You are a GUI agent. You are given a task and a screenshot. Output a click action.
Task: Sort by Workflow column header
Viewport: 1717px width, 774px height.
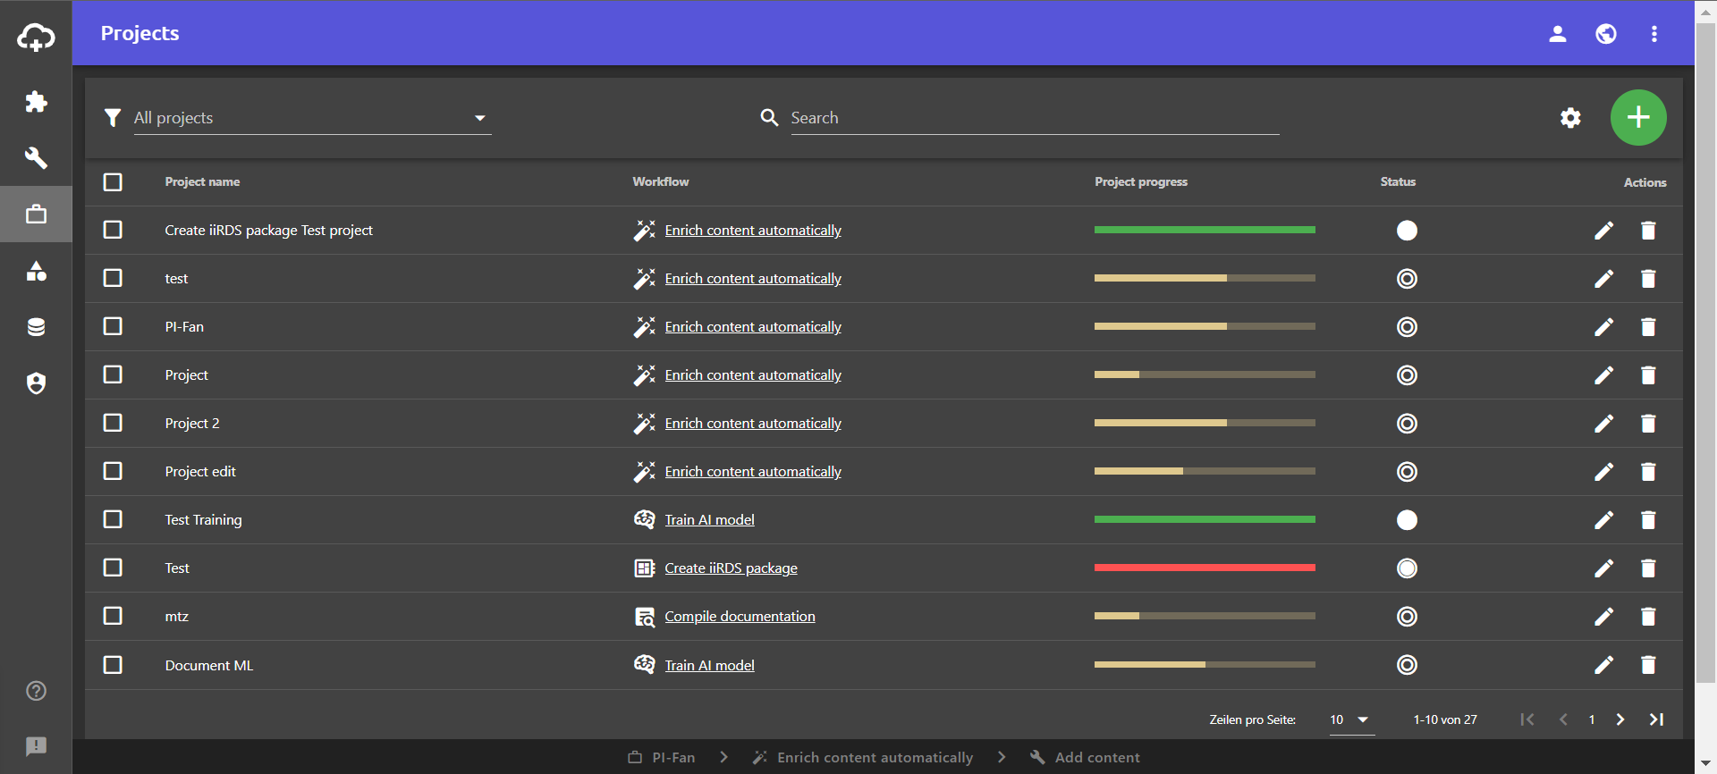click(661, 181)
